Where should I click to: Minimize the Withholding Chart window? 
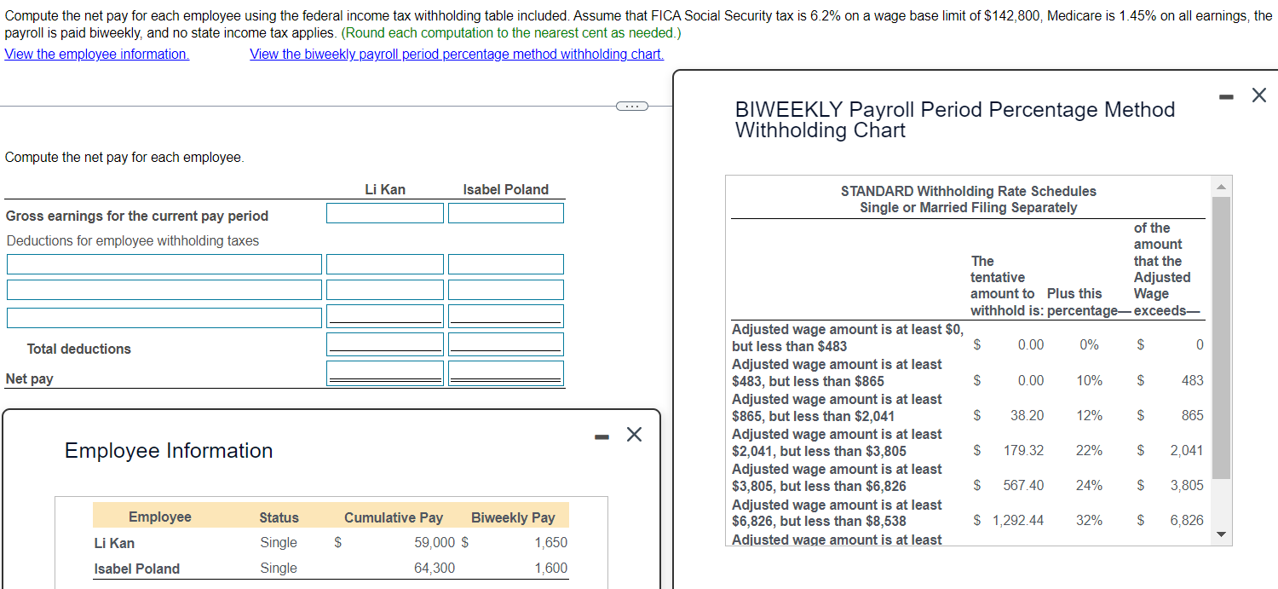1226,95
